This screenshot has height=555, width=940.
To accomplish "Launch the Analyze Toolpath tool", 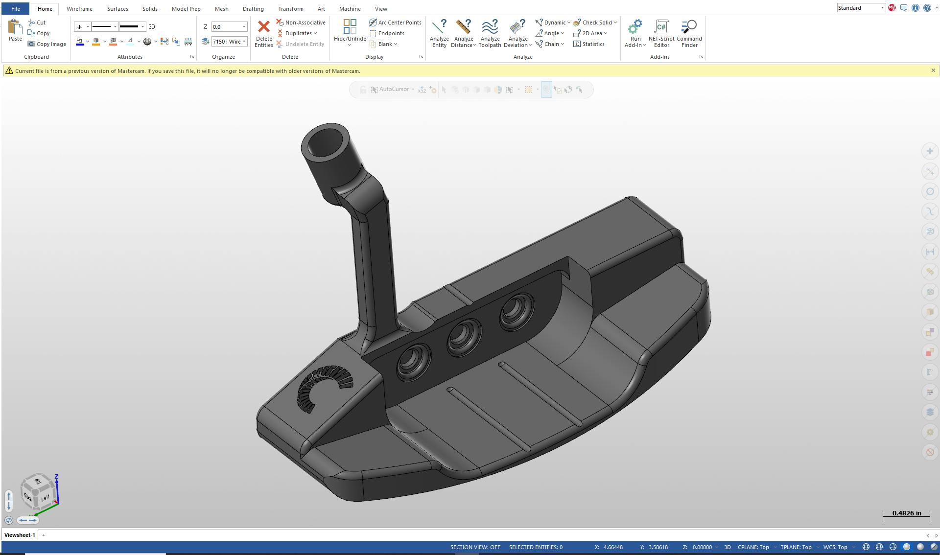I will coord(490,33).
